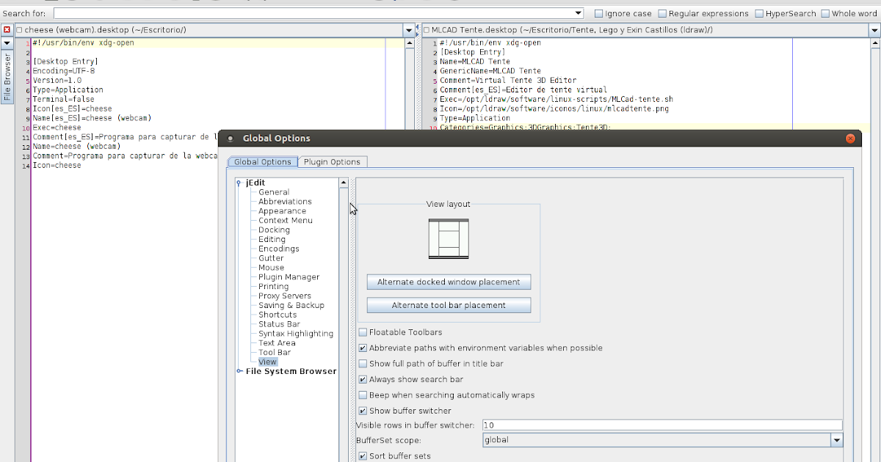Select Encodings options
This screenshot has height=462, width=881.
click(278, 249)
